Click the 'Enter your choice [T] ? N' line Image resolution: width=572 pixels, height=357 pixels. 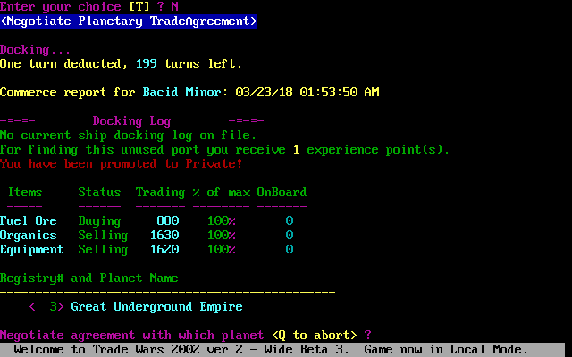[x=89, y=7]
